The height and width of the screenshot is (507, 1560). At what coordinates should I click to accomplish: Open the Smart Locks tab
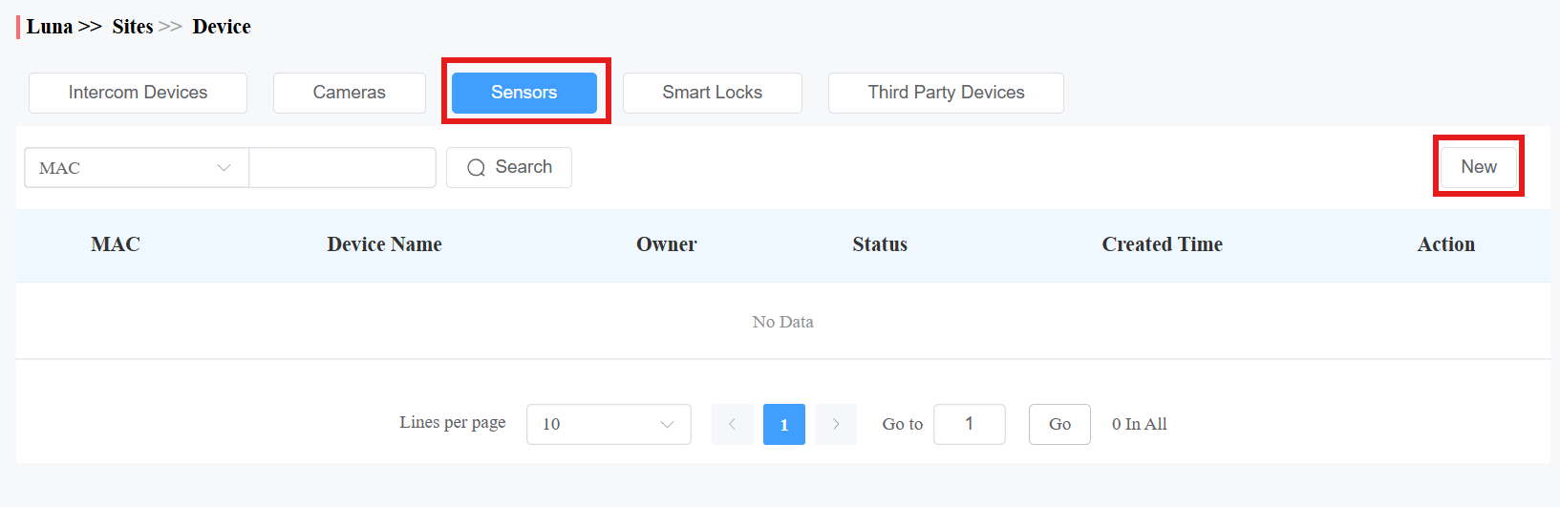point(713,93)
